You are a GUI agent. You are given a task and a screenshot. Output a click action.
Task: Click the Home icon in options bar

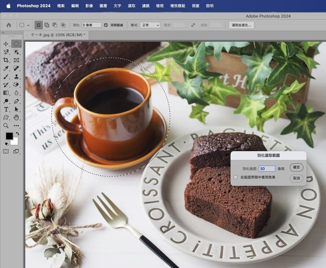(9, 25)
